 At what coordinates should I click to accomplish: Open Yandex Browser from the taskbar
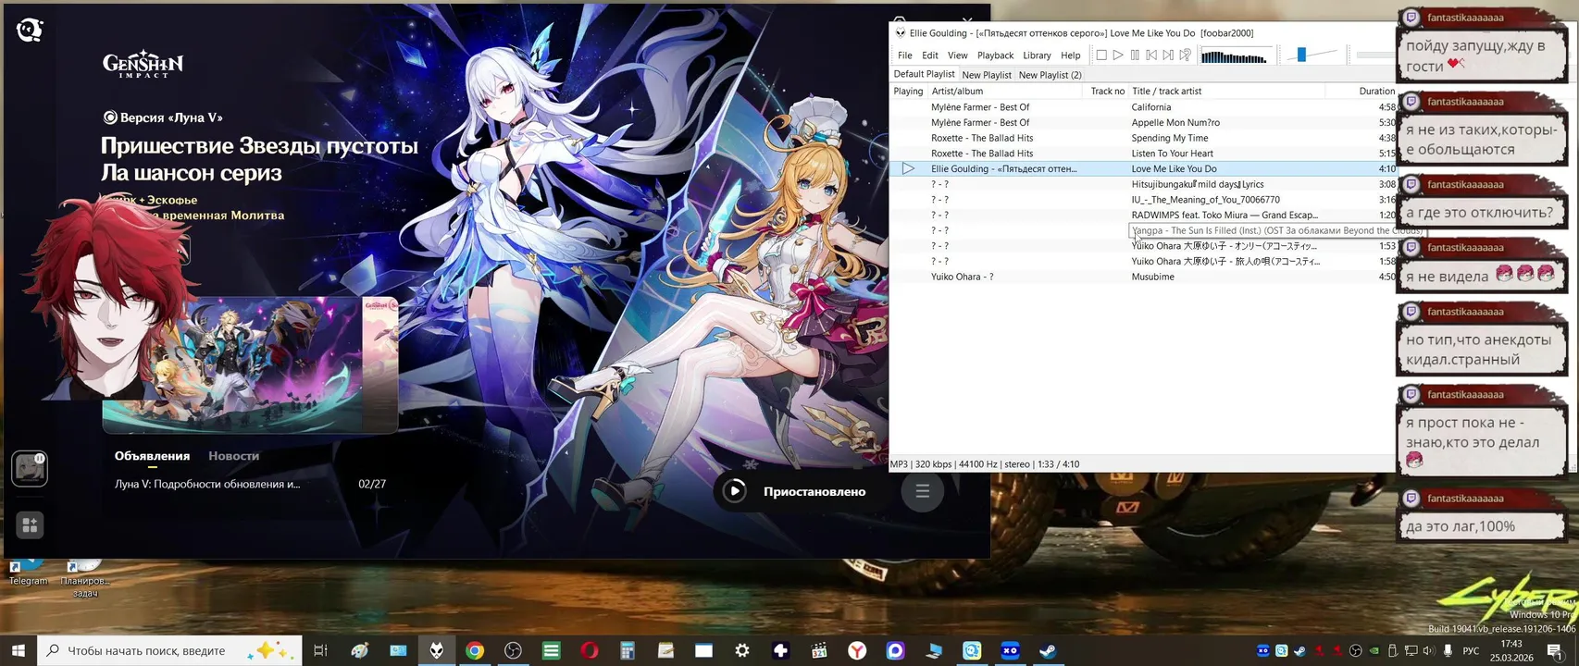[x=857, y=650]
